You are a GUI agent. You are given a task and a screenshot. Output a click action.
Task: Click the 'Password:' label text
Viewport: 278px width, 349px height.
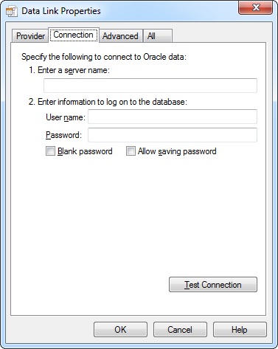[63, 135]
